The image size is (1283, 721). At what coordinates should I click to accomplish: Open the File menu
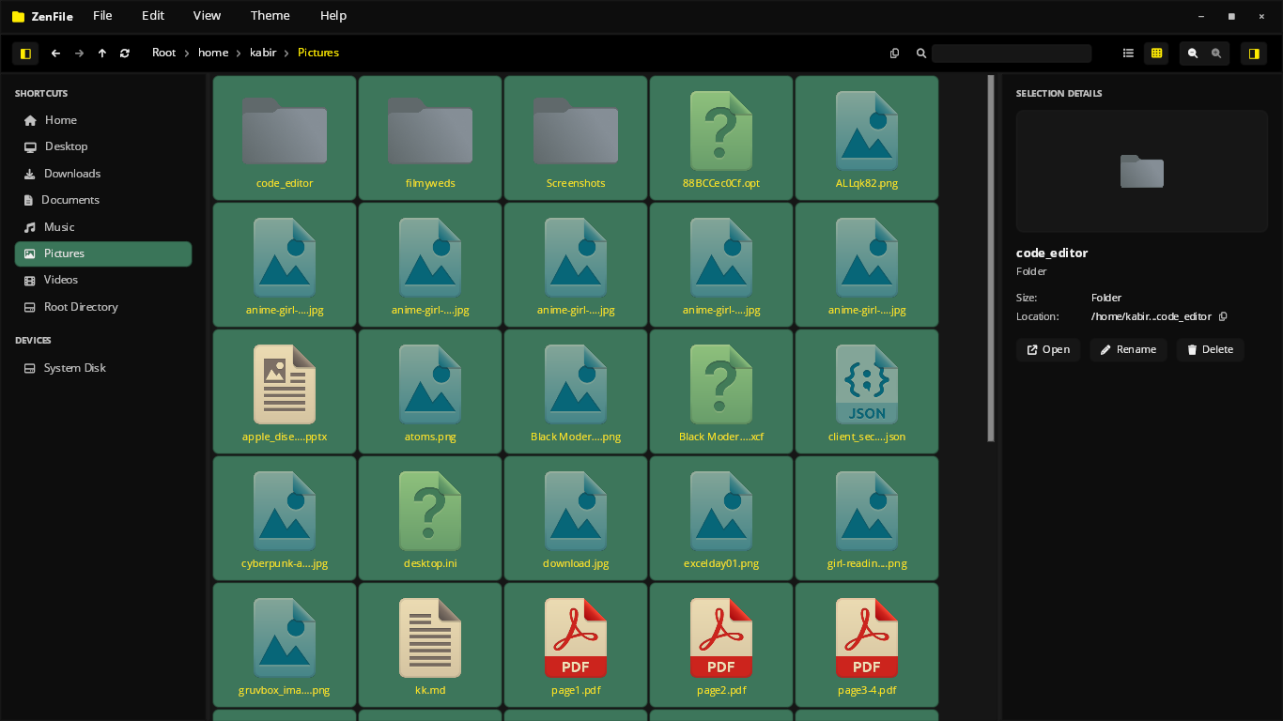coord(102,15)
